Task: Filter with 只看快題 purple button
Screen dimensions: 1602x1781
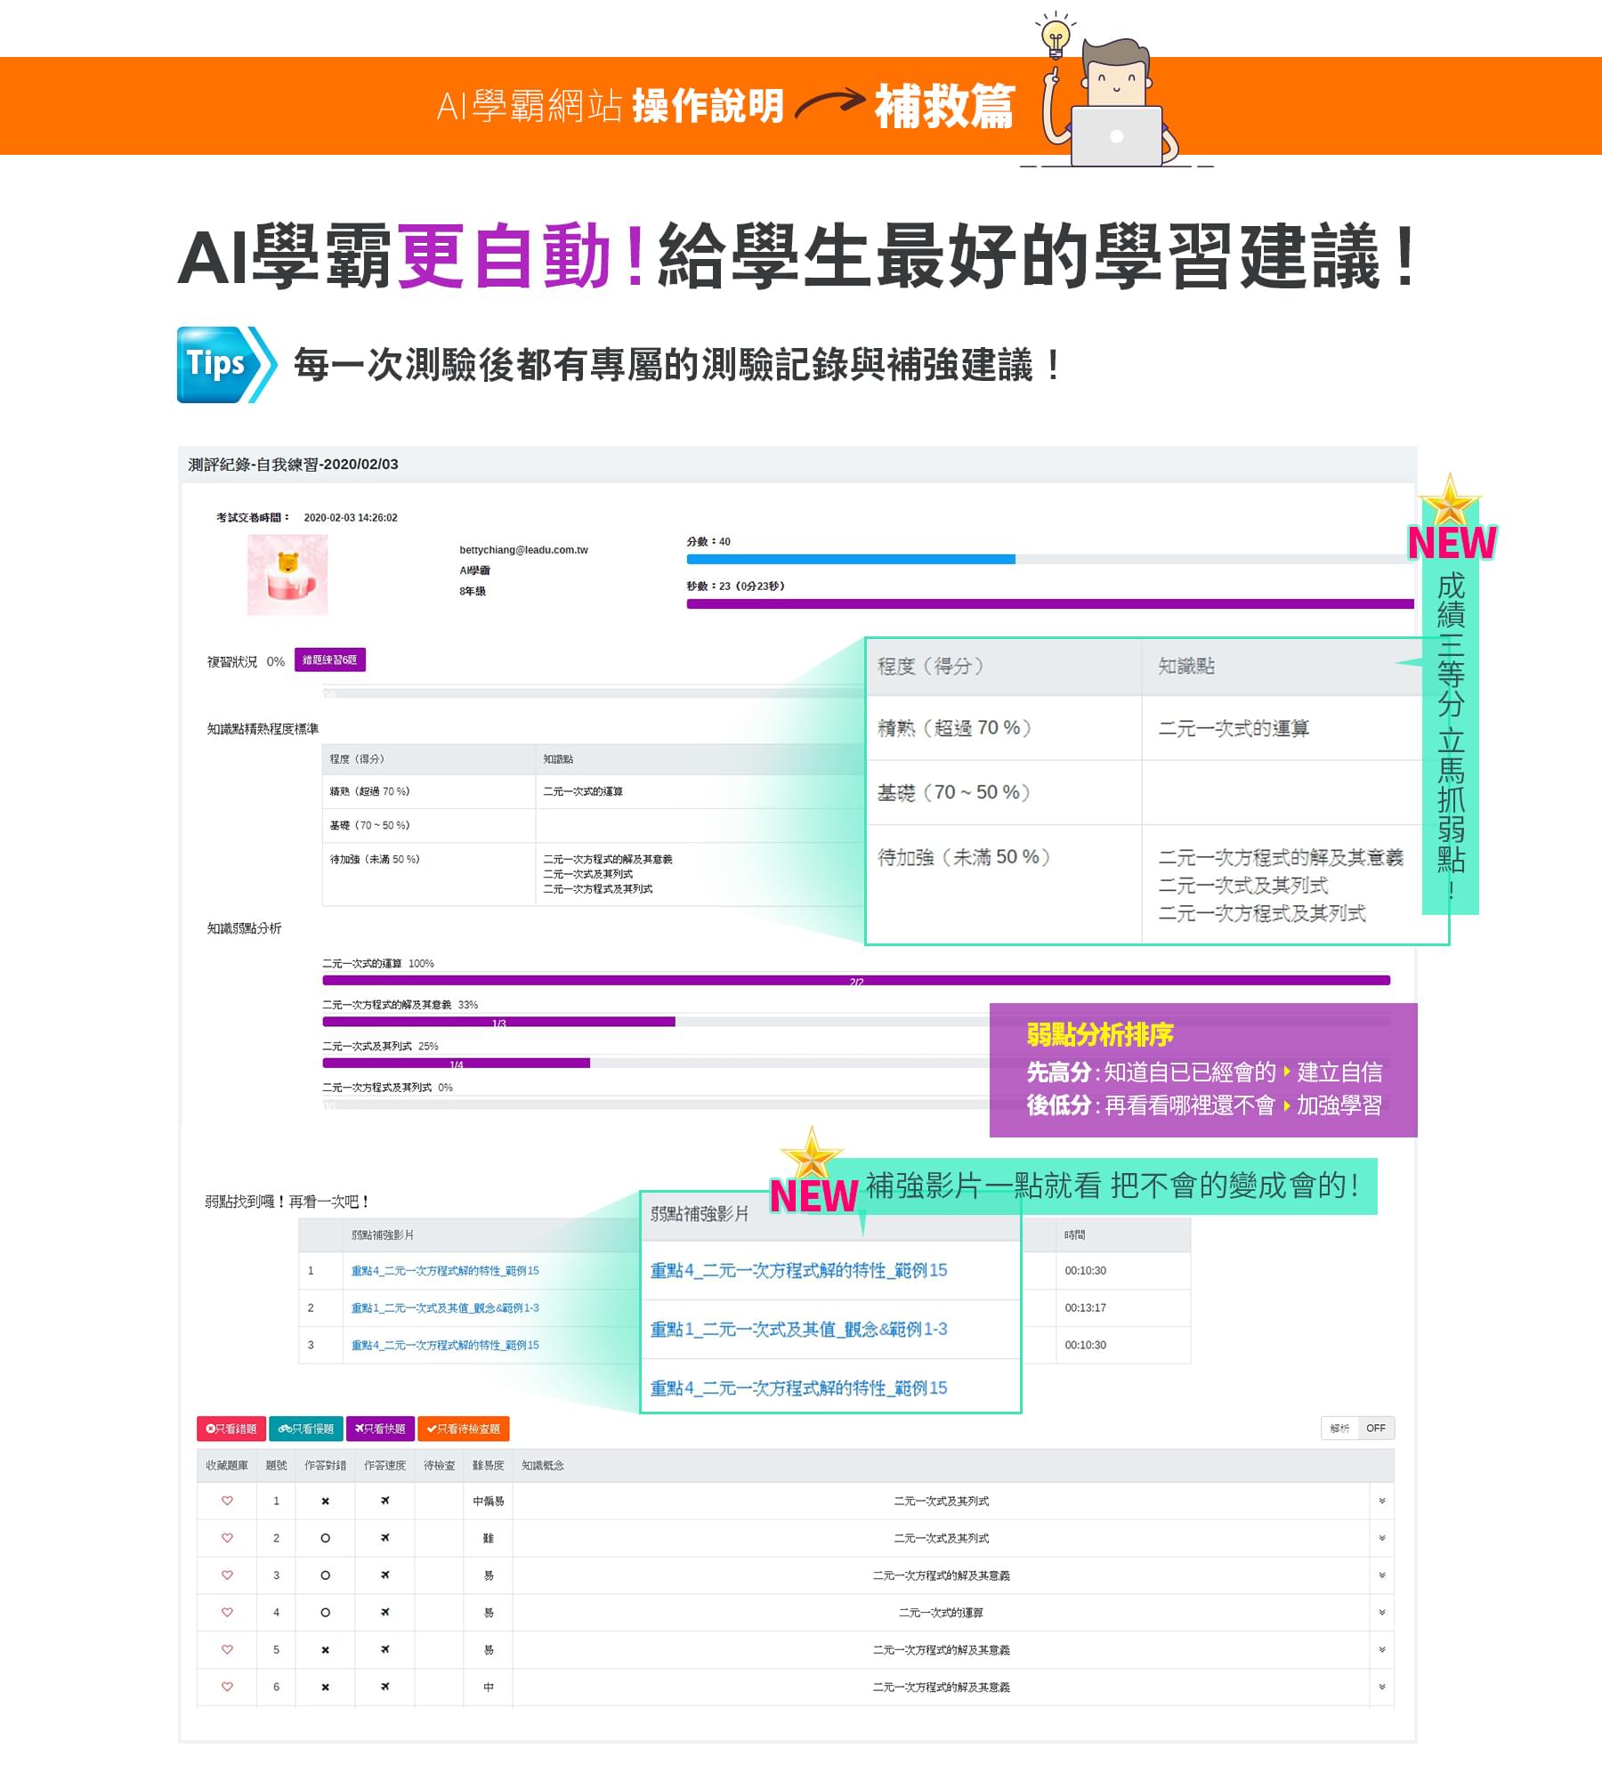Action: pyautogui.click(x=380, y=1429)
